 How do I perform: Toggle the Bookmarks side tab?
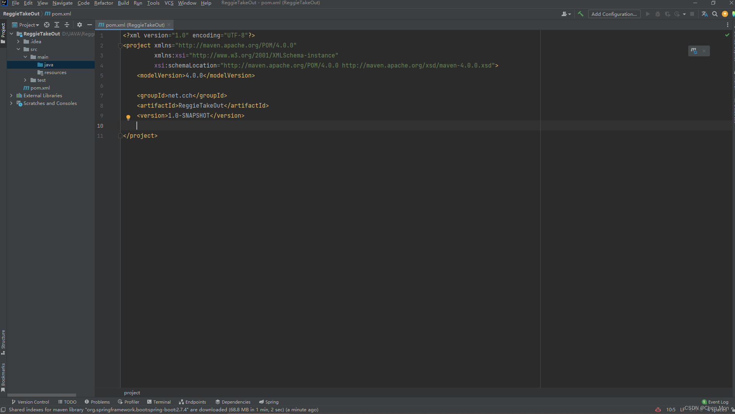coord(3,377)
